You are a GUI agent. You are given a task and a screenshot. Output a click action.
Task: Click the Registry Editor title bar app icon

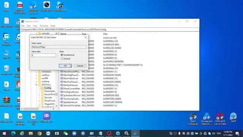point(23,21)
